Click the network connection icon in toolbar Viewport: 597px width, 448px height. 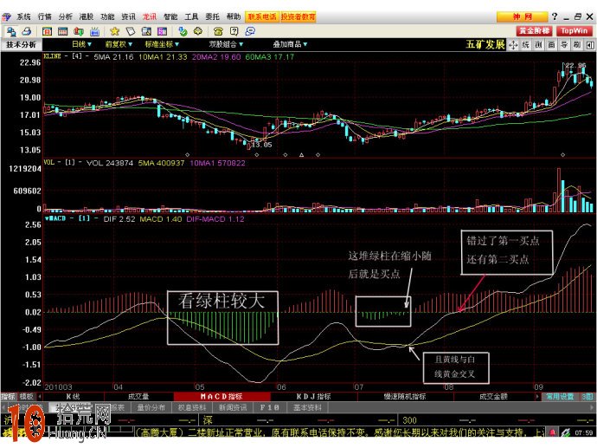point(10,31)
